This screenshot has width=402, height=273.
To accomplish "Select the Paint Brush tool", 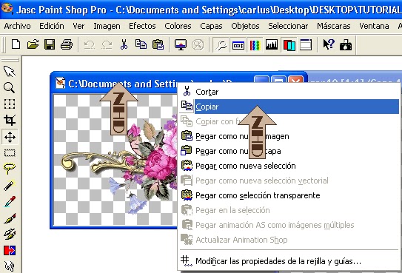I will click(x=10, y=218).
